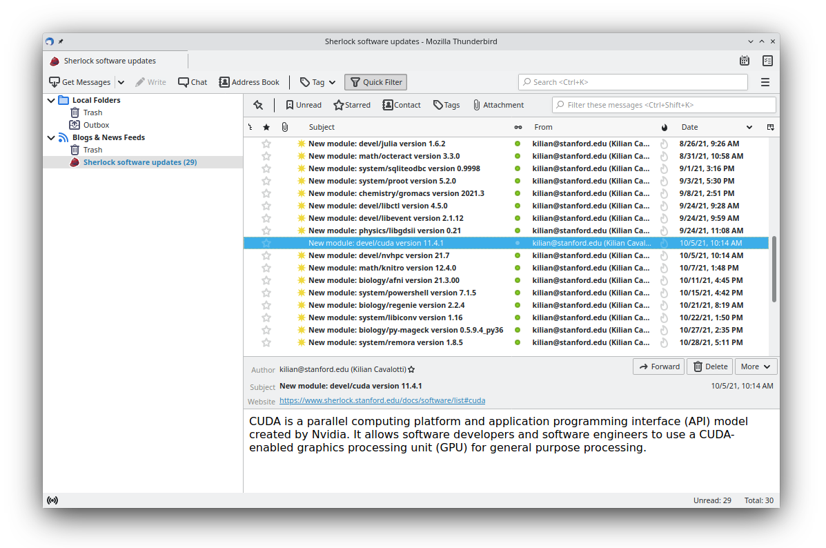Filter to messages from Contacts
Viewport: 826px width, 548px height.
pyautogui.click(x=402, y=105)
